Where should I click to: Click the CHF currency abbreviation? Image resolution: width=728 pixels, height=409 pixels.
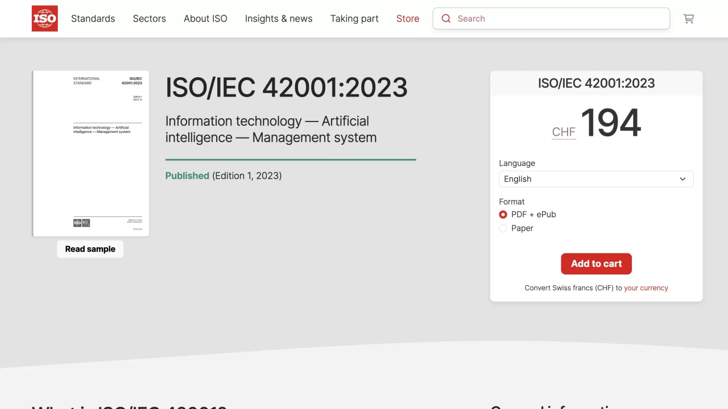(564, 132)
